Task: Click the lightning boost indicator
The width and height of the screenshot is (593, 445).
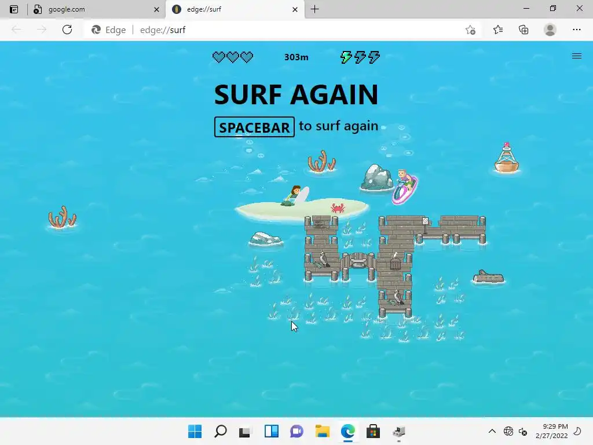Action: click(x=360, y=57)
